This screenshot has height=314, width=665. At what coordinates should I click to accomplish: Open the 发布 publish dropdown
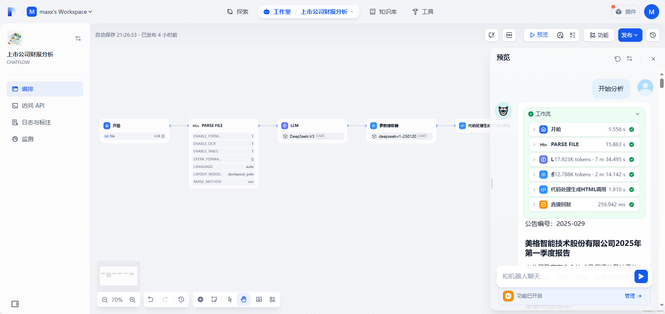point(630,35)
